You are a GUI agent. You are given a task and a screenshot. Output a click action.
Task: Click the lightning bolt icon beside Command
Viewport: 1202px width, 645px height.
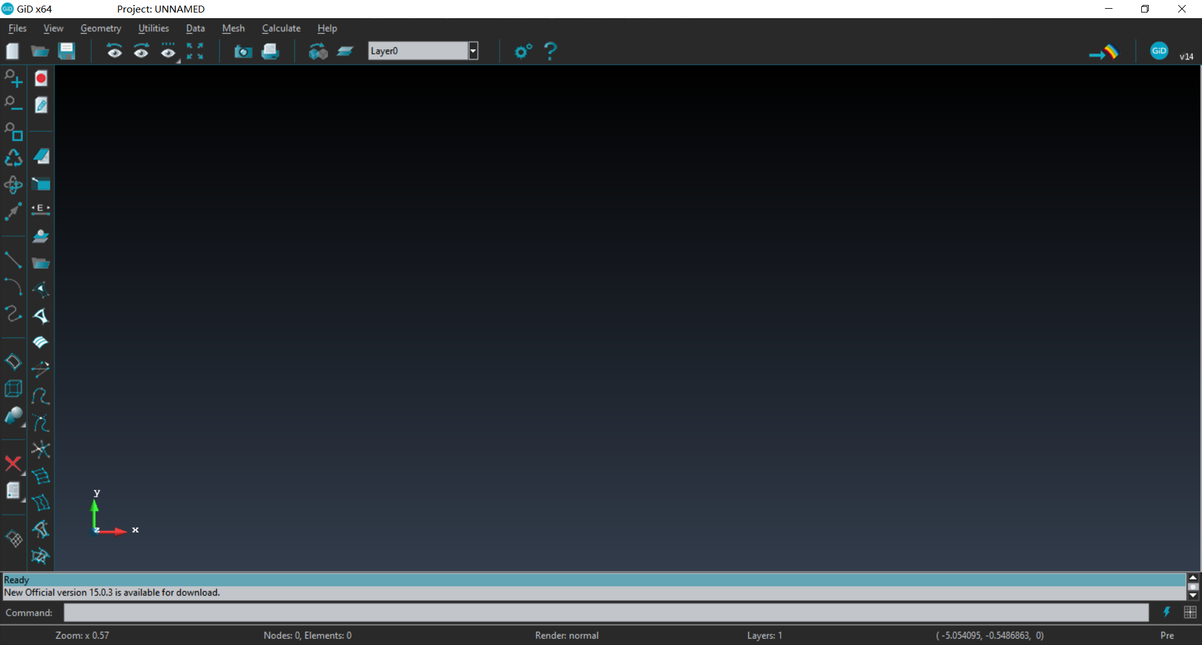point(1166,612)
